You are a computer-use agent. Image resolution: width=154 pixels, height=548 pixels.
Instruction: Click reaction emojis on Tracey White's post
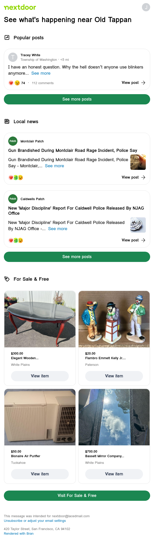pos(14,83)
